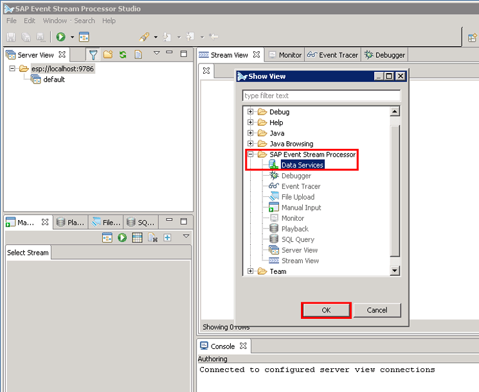Switch to the Event Tracer tab
479x392 pixels.
332,55
